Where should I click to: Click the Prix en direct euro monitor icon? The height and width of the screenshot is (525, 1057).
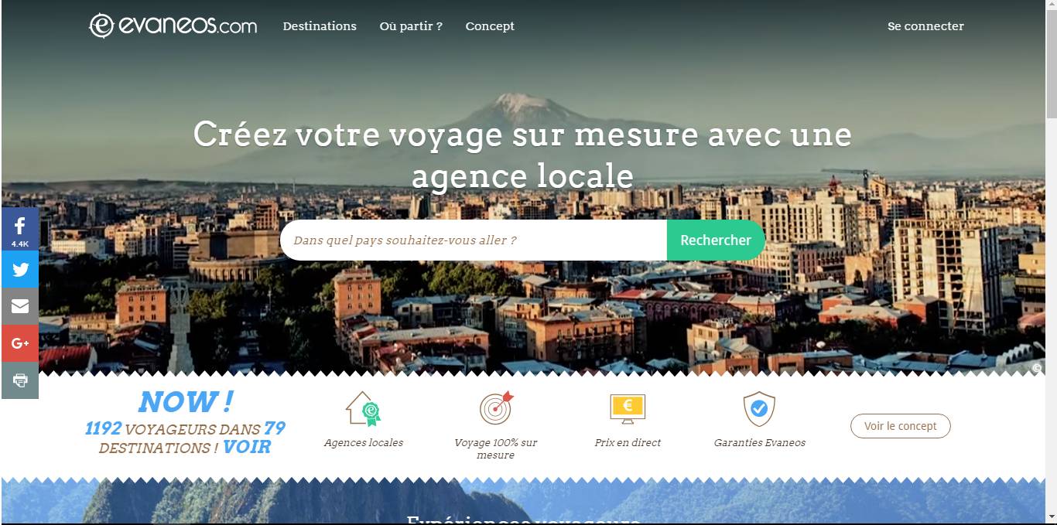click(628, 409)
